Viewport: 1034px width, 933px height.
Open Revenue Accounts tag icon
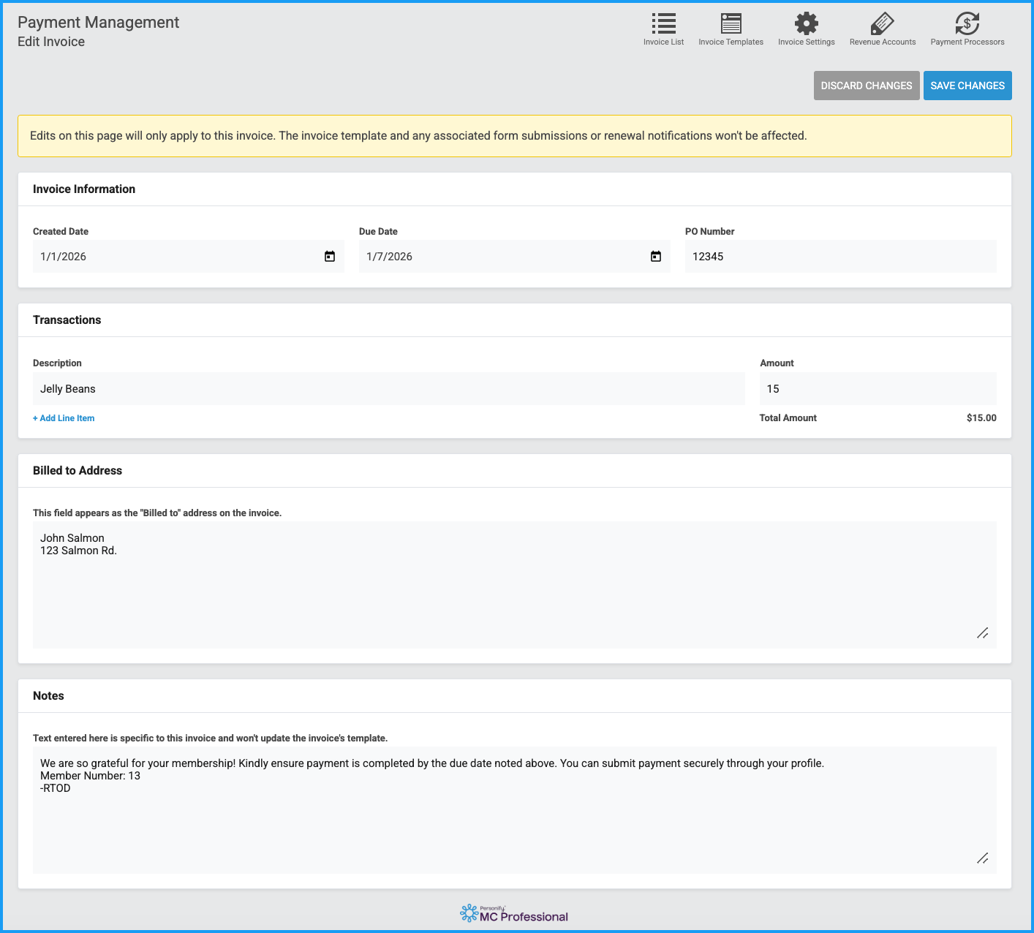tap(882, 24)
